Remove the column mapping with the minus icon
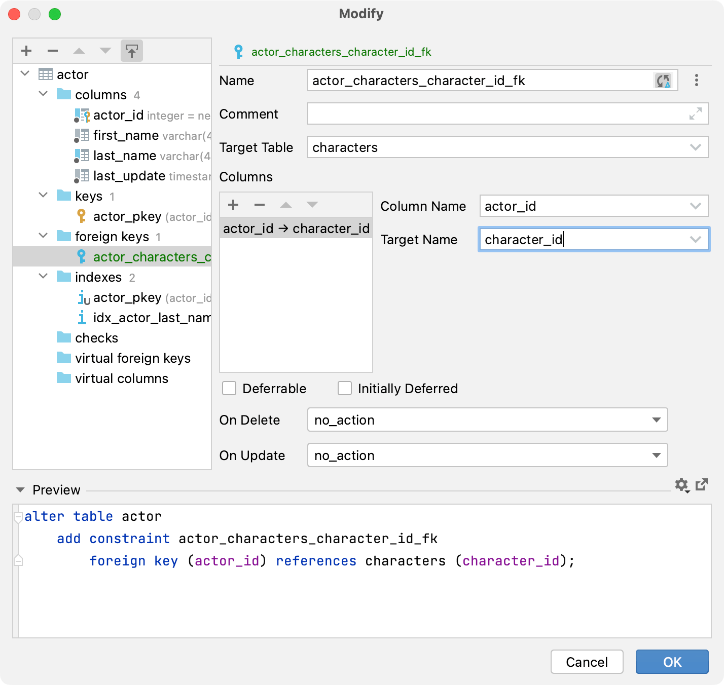 point(259,205)
